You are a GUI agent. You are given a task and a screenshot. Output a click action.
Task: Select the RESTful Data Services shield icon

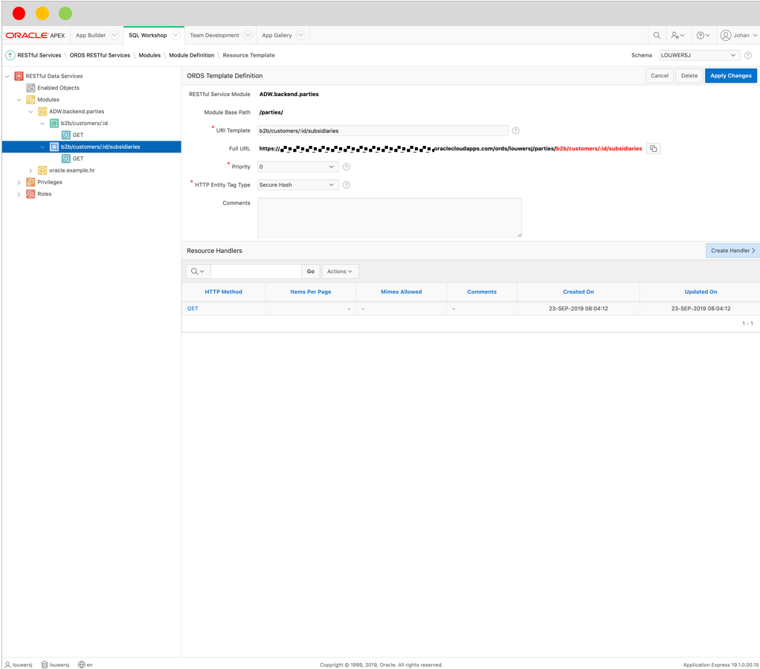point(18,76)
